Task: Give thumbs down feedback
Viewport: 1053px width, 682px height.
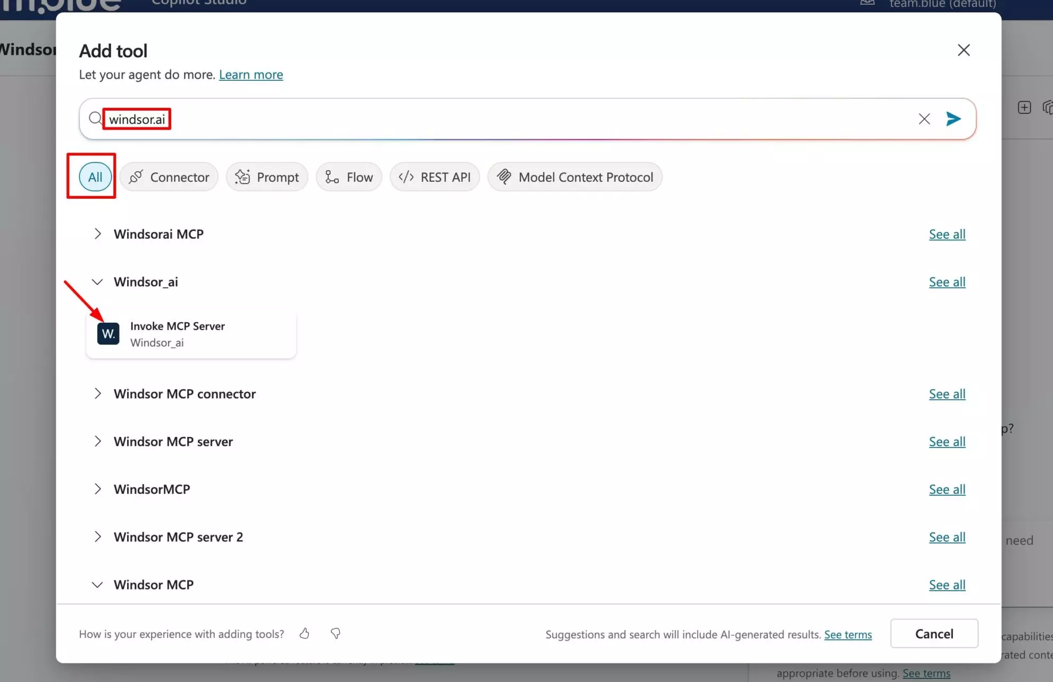Action: [x=336, y=634]
